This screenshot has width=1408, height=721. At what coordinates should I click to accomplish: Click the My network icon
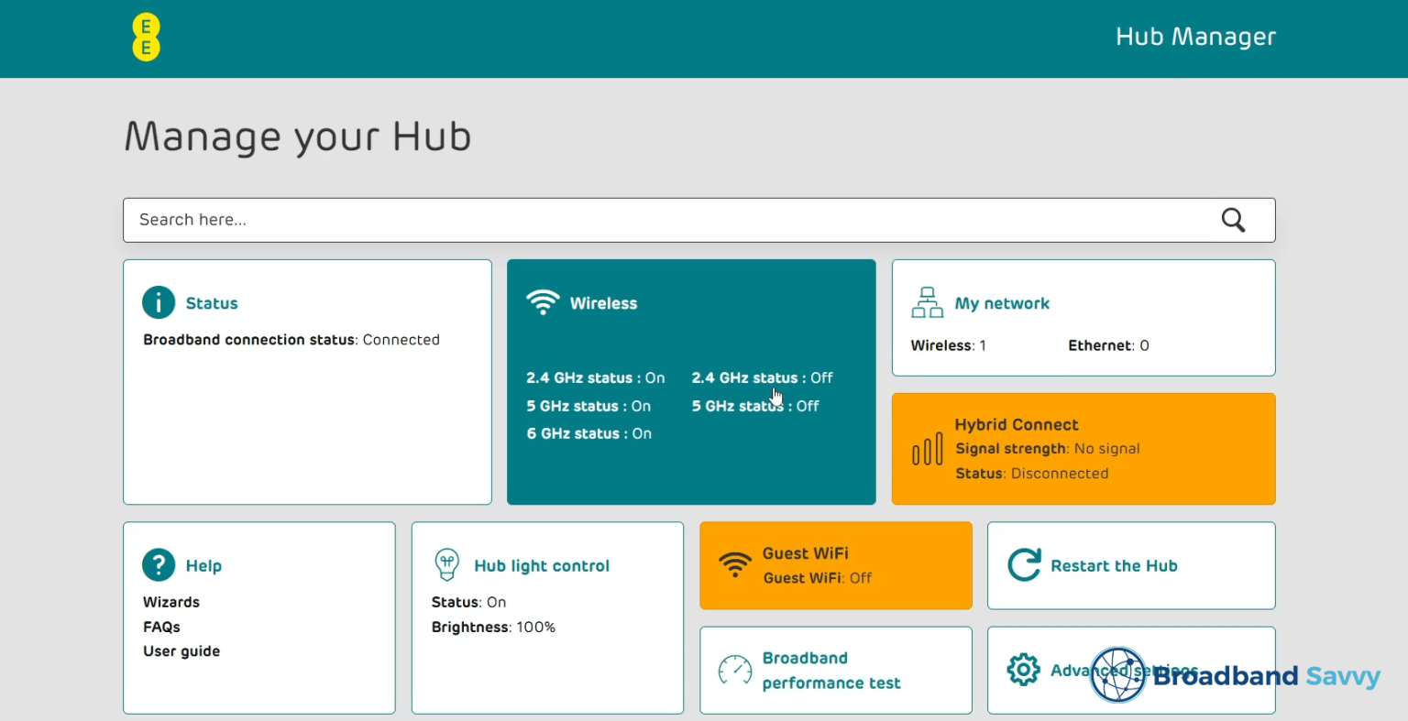(926, 300)
